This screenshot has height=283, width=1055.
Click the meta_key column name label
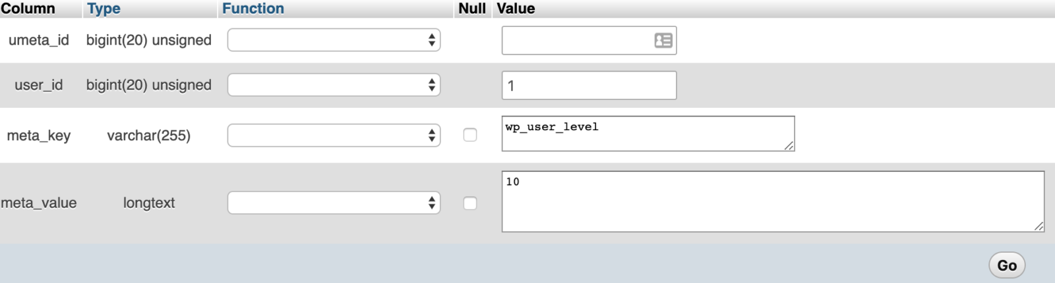tap(39, 136)
